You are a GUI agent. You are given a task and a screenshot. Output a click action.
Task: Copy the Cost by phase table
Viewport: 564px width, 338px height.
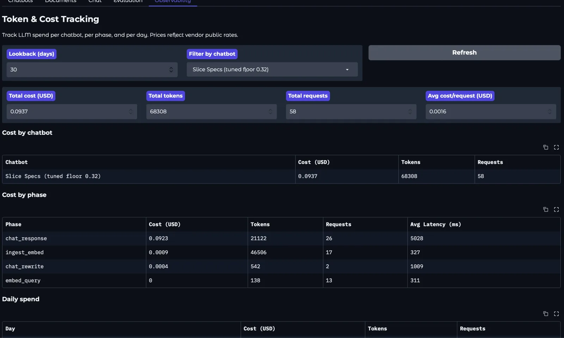point(546,209)
